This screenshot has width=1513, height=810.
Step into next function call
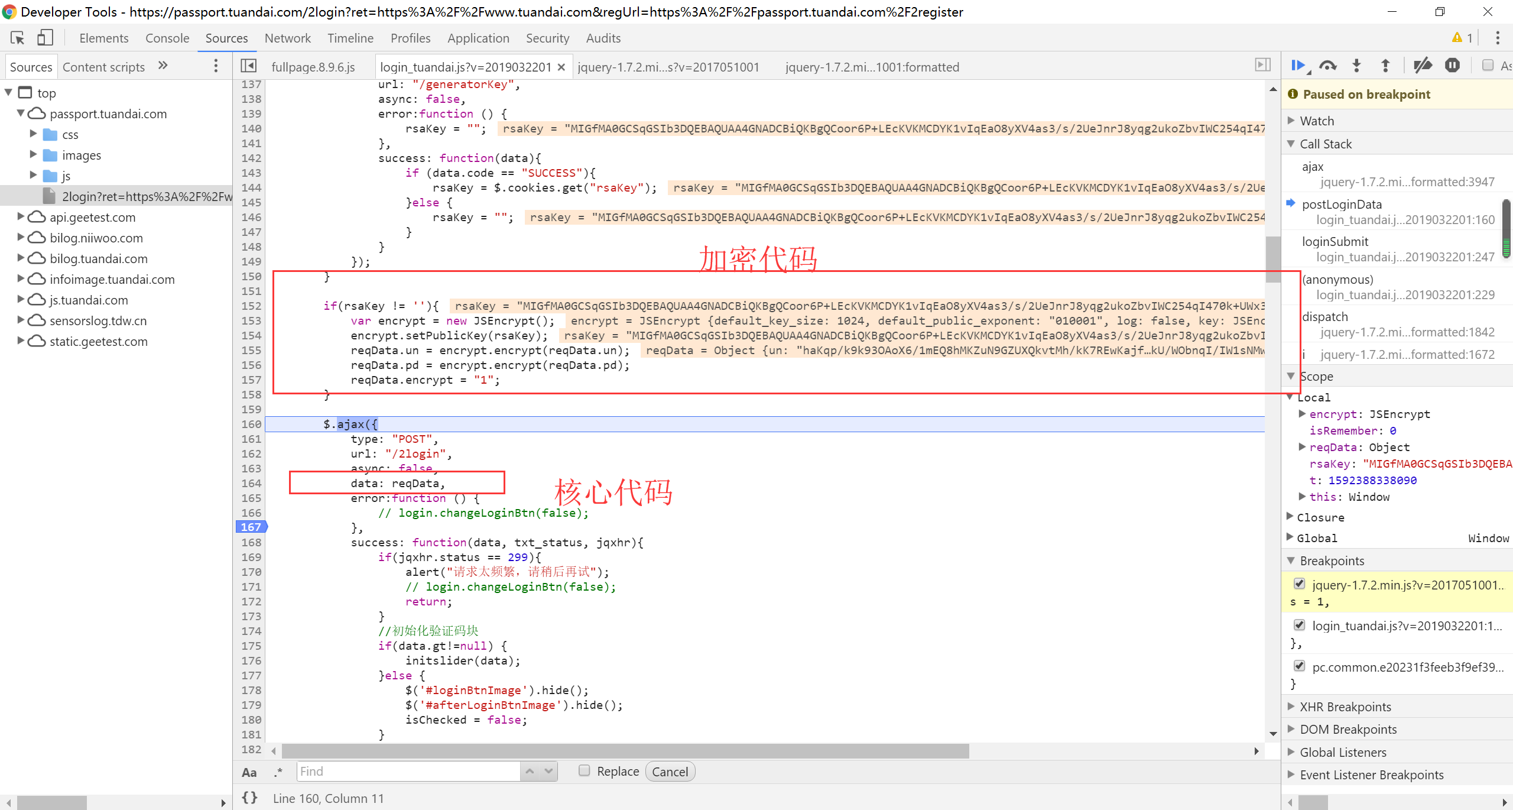[x=1356, y=66]
